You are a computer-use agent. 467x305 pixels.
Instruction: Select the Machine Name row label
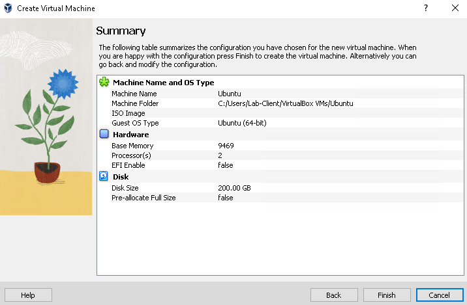[x=134, y=94]
